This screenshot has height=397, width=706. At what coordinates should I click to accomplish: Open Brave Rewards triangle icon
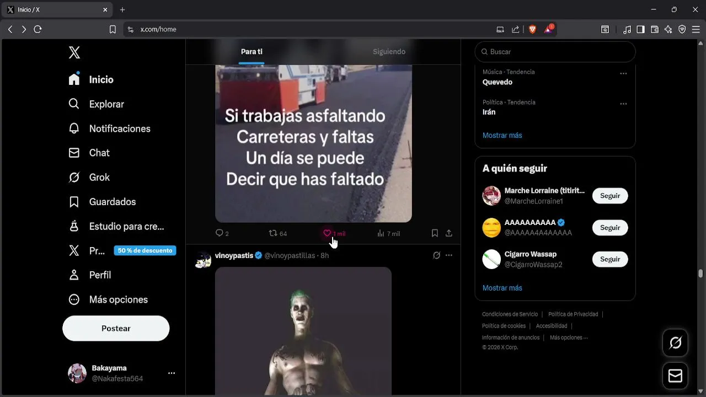pos(548,29)
